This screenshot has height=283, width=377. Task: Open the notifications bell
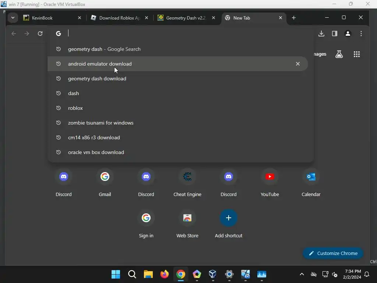[x=367, y=274]
